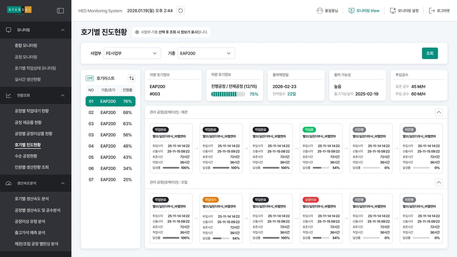457x257 pixels.
Task: Open the 홍길동님 user profile icon
Action: [x=320, y=11]
